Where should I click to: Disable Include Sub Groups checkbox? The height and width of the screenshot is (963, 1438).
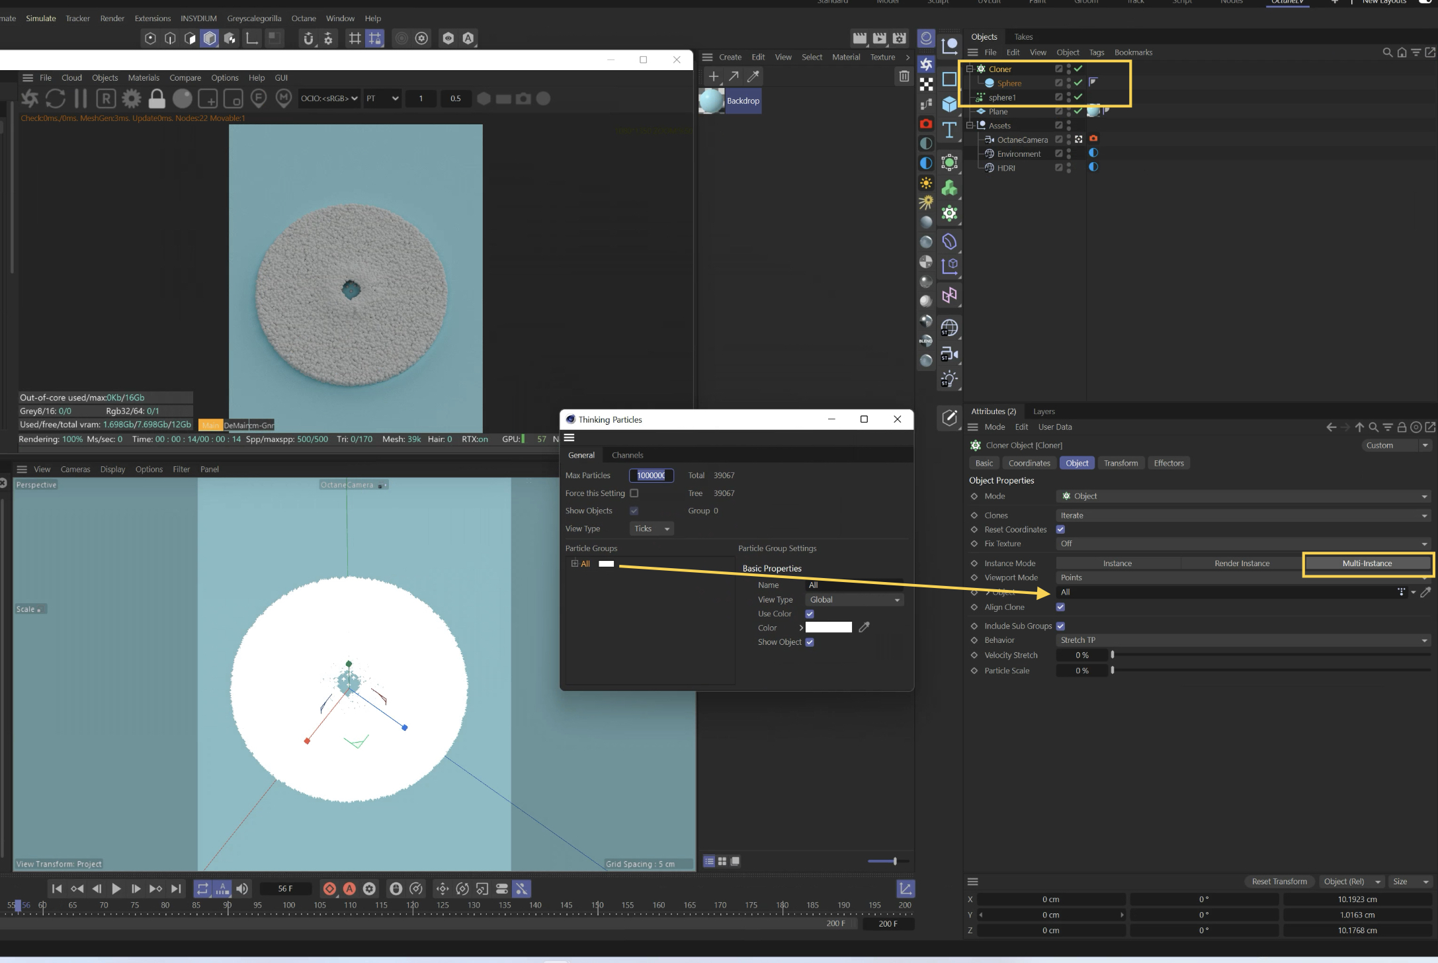(x=1060, y=626)
